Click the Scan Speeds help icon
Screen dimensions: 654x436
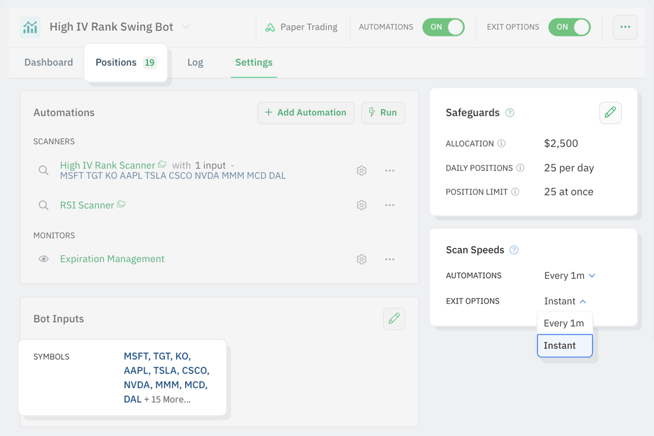click(514, 249)
